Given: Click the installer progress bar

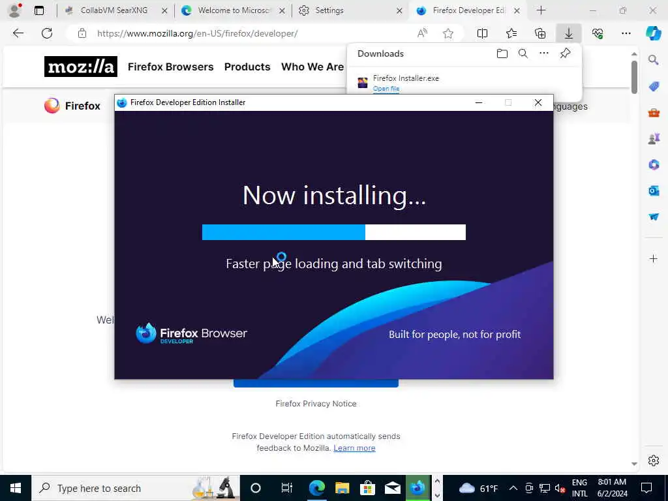Looking at the screenshot, I should pyautogui.click(x=333, y=232).
